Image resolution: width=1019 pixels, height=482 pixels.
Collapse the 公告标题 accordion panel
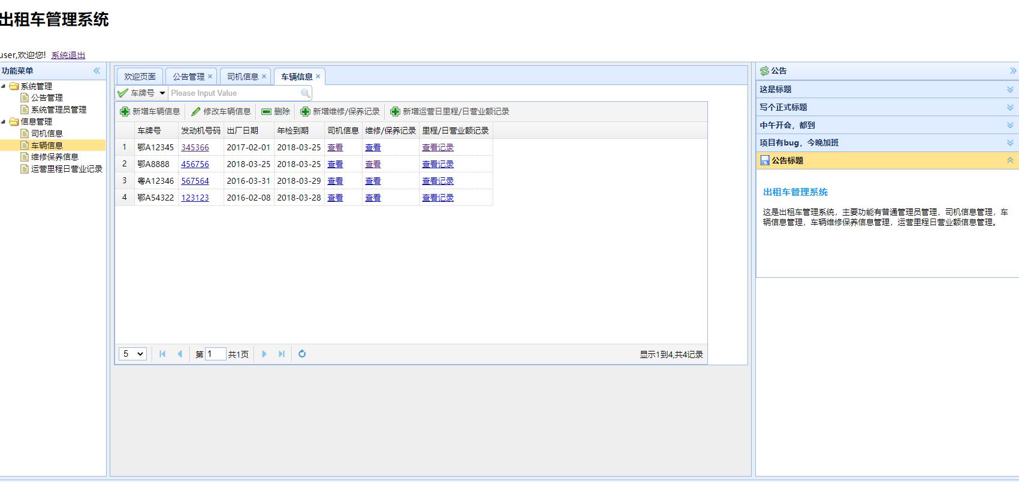(x=1010, y=160)
